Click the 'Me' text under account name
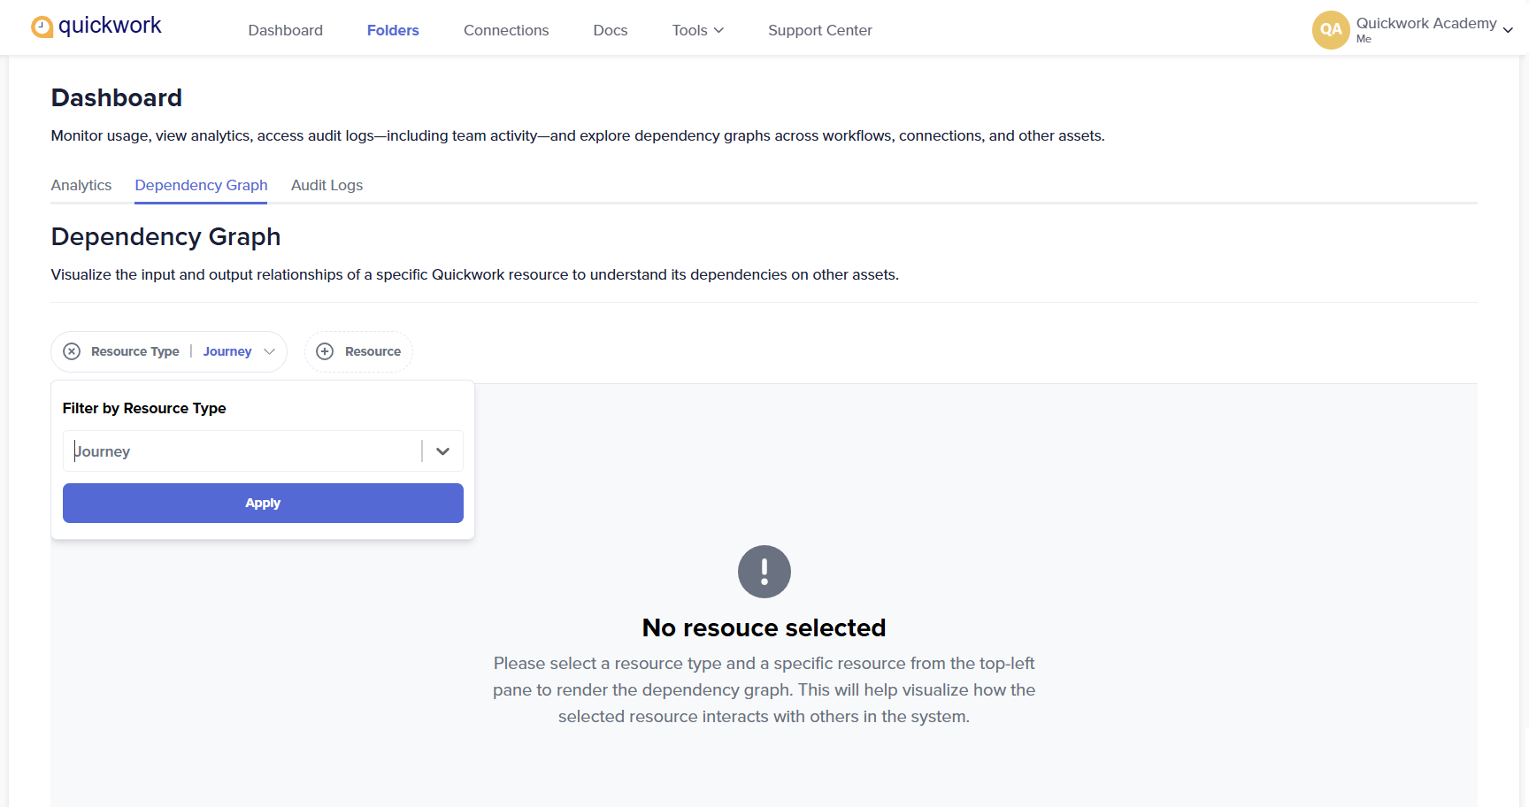 click(1364, 39)
